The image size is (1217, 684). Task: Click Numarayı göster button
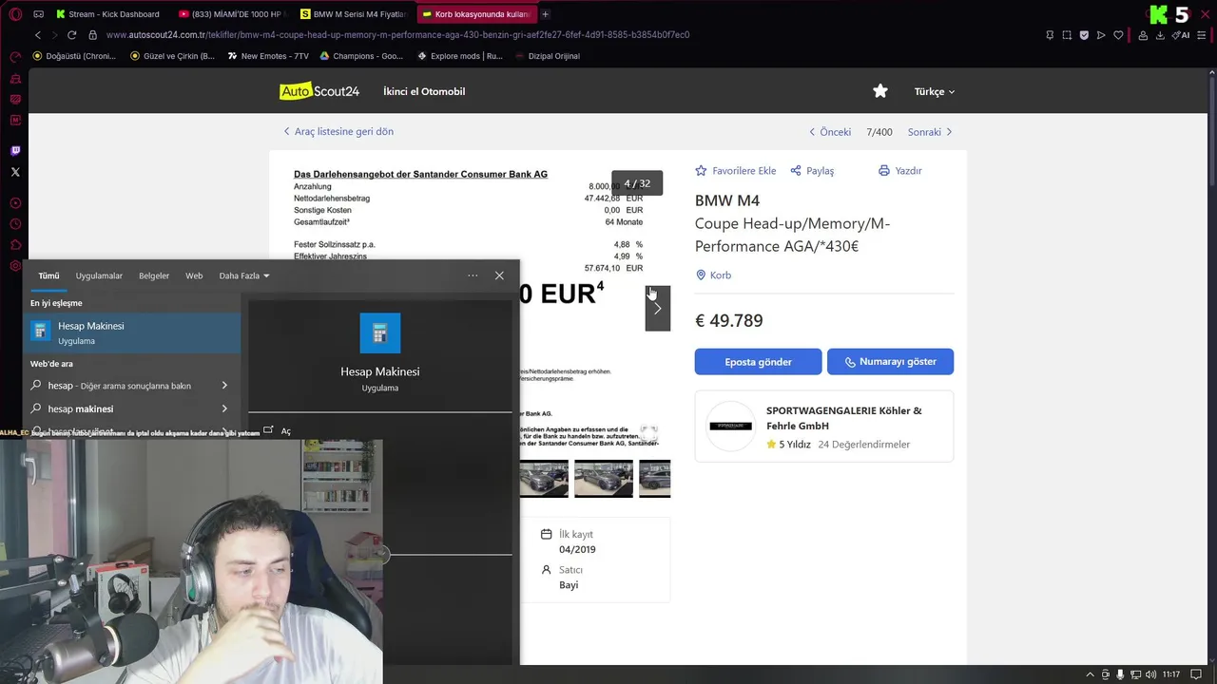(x=890, y=362)
